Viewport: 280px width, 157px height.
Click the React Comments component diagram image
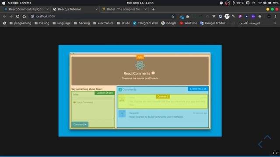(140, 91)
